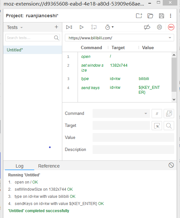Select the 'send keys' command row
180x218 pixels.
[x=117, y=90]
